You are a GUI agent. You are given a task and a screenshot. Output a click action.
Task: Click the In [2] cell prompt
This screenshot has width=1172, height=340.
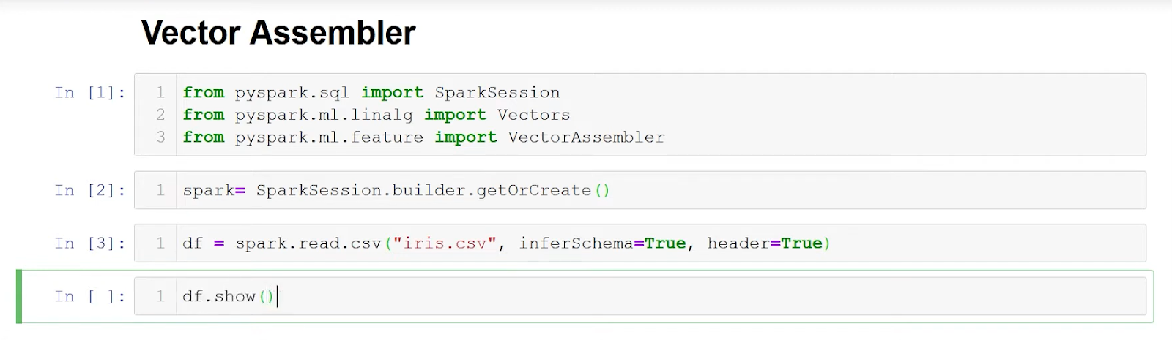90,191
